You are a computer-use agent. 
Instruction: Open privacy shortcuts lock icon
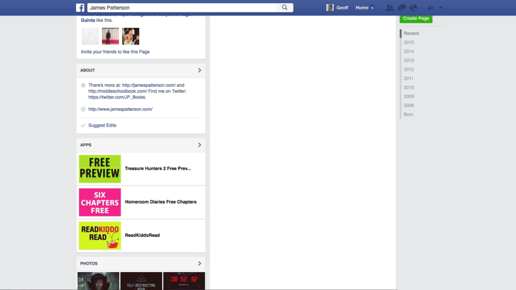point(429,8)
